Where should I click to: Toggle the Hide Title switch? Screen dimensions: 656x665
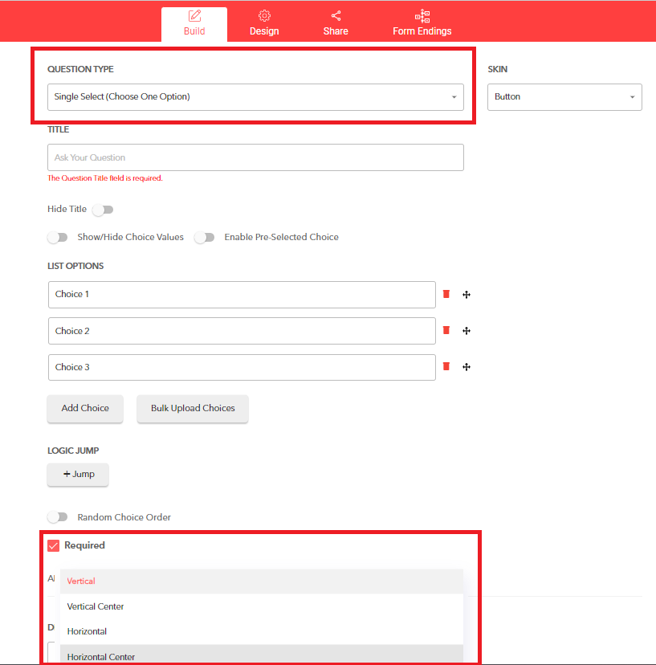pos(103,210)
